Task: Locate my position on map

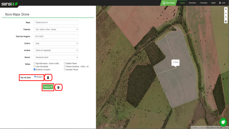Action: [x=226, y=21]
